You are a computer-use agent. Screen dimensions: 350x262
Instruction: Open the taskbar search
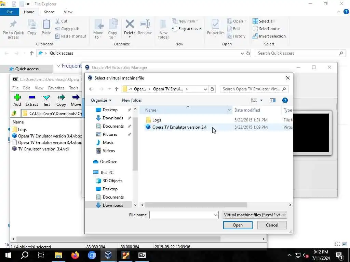pyautogui.click(x=25, y=255)
